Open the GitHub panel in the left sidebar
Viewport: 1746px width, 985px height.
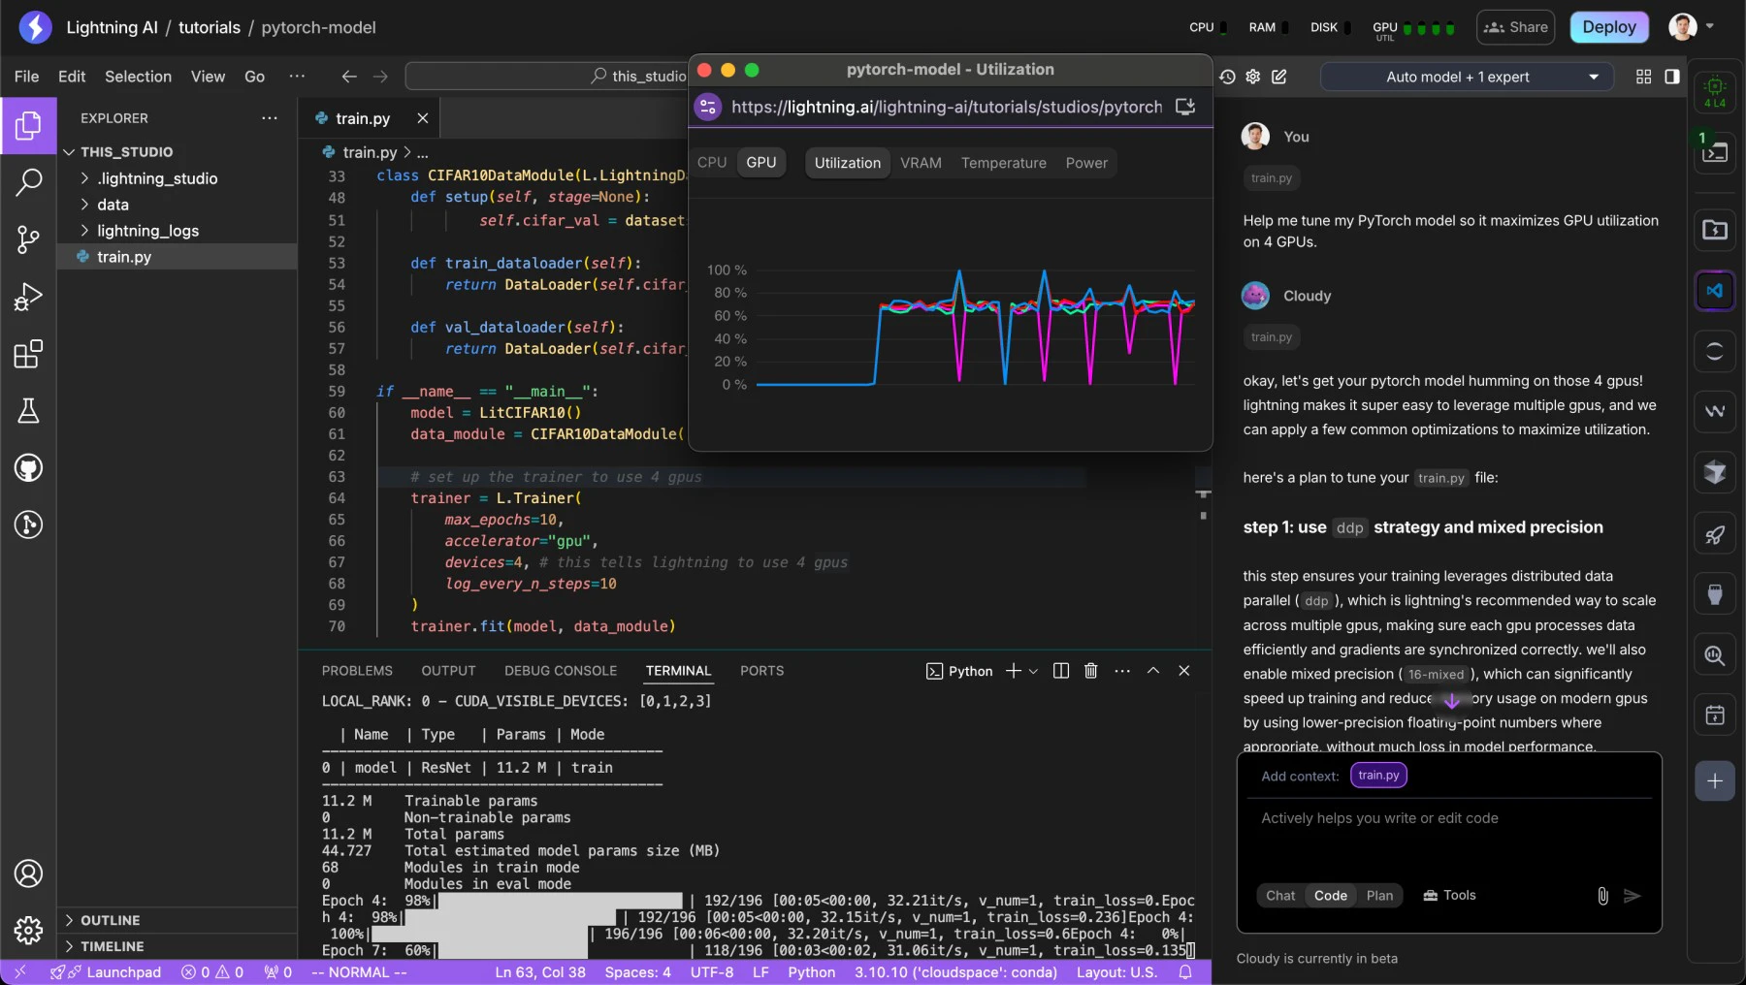click(28, 469)
